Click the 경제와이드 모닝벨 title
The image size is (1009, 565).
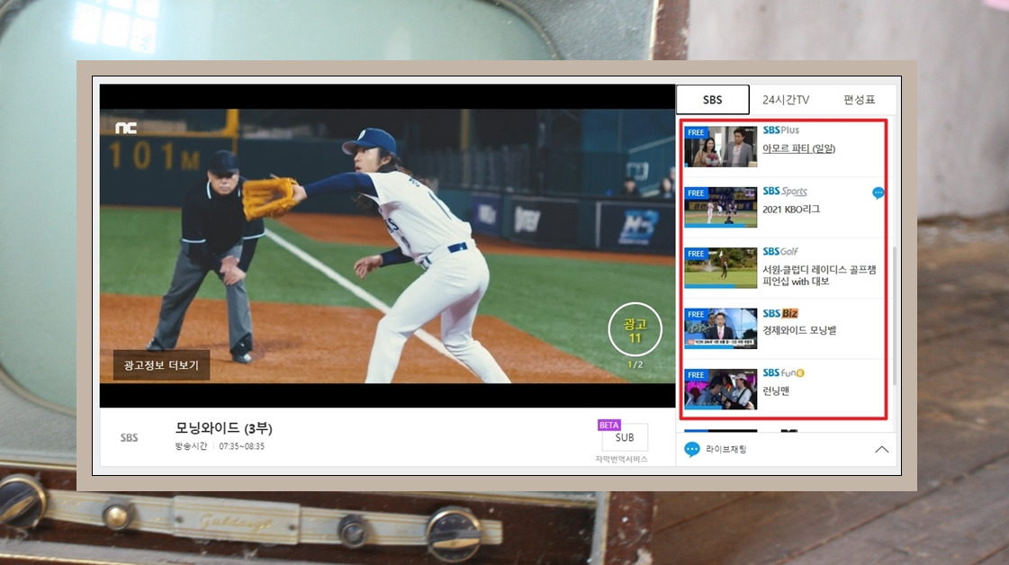[x=799, y=330]
